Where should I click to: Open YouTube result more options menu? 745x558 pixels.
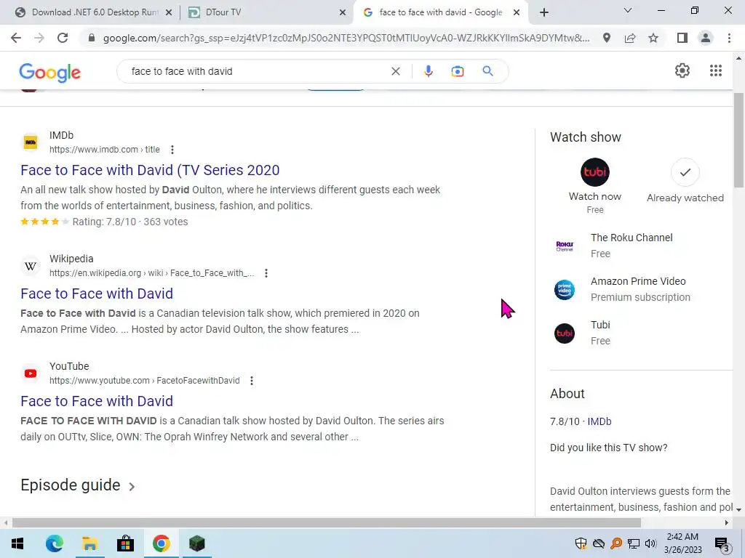[x=251, y=381]
